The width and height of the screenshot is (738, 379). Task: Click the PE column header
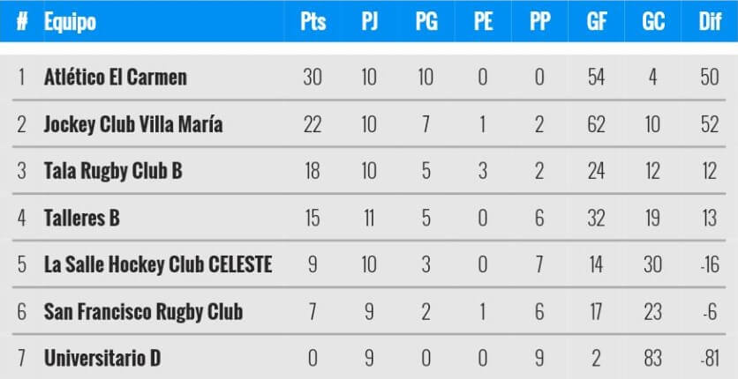coord(482,22)
